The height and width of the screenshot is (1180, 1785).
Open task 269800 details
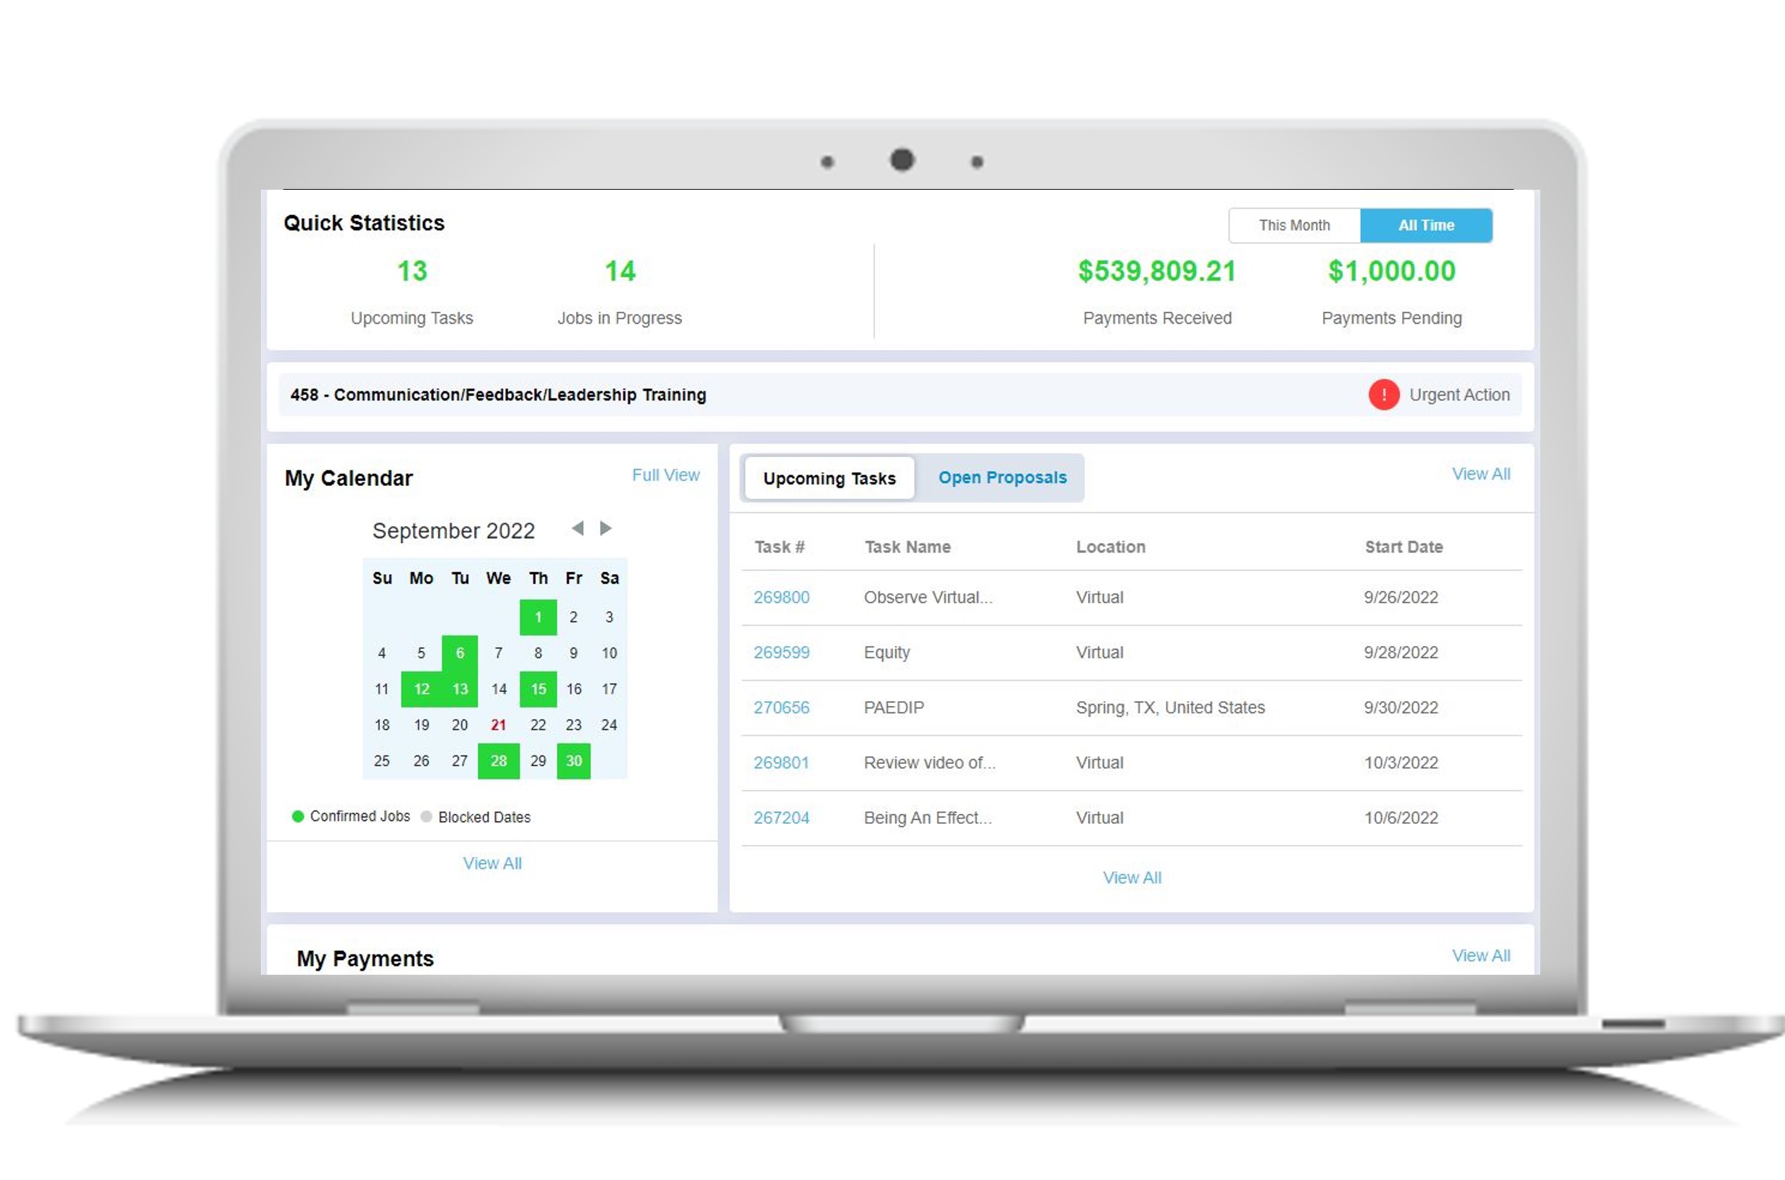pyautogui.click(x=781, y=597)
